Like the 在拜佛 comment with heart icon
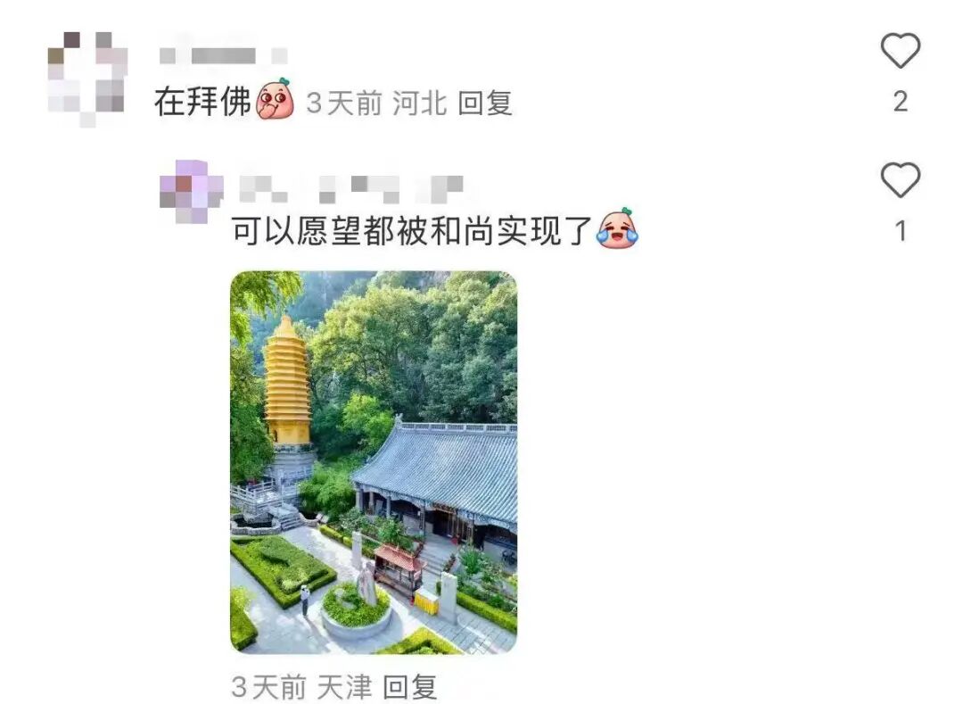Screen dimensions: 963x704 901,50
